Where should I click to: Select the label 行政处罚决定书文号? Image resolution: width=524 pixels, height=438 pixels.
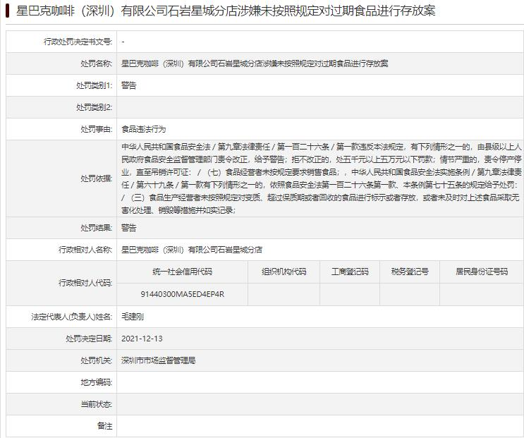click(78, 42)
